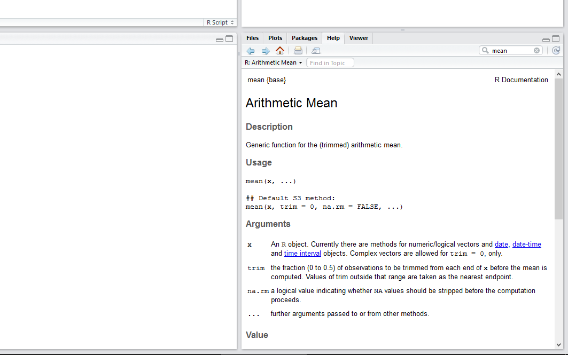Select the Viewer tab
The width and height of the screenshot is (568, 355).
click(x=359, y=38)
